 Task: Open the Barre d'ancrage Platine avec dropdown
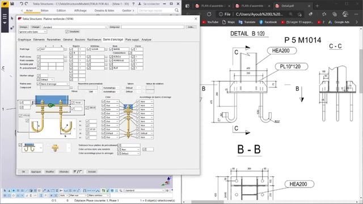click(x=54, y=84)
